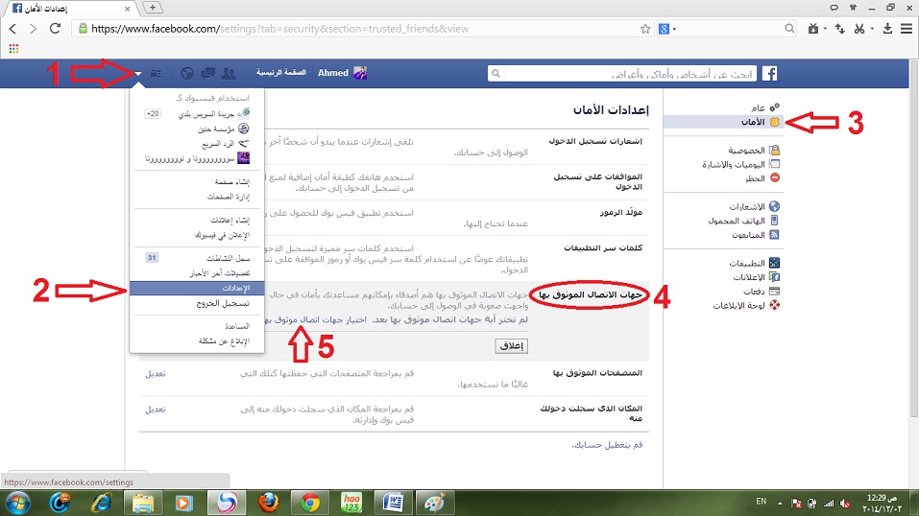Open Microsoft Word from the taskbar
This screenshot has height=516, width=919.
pyautogui.click(x=394, y=504)
